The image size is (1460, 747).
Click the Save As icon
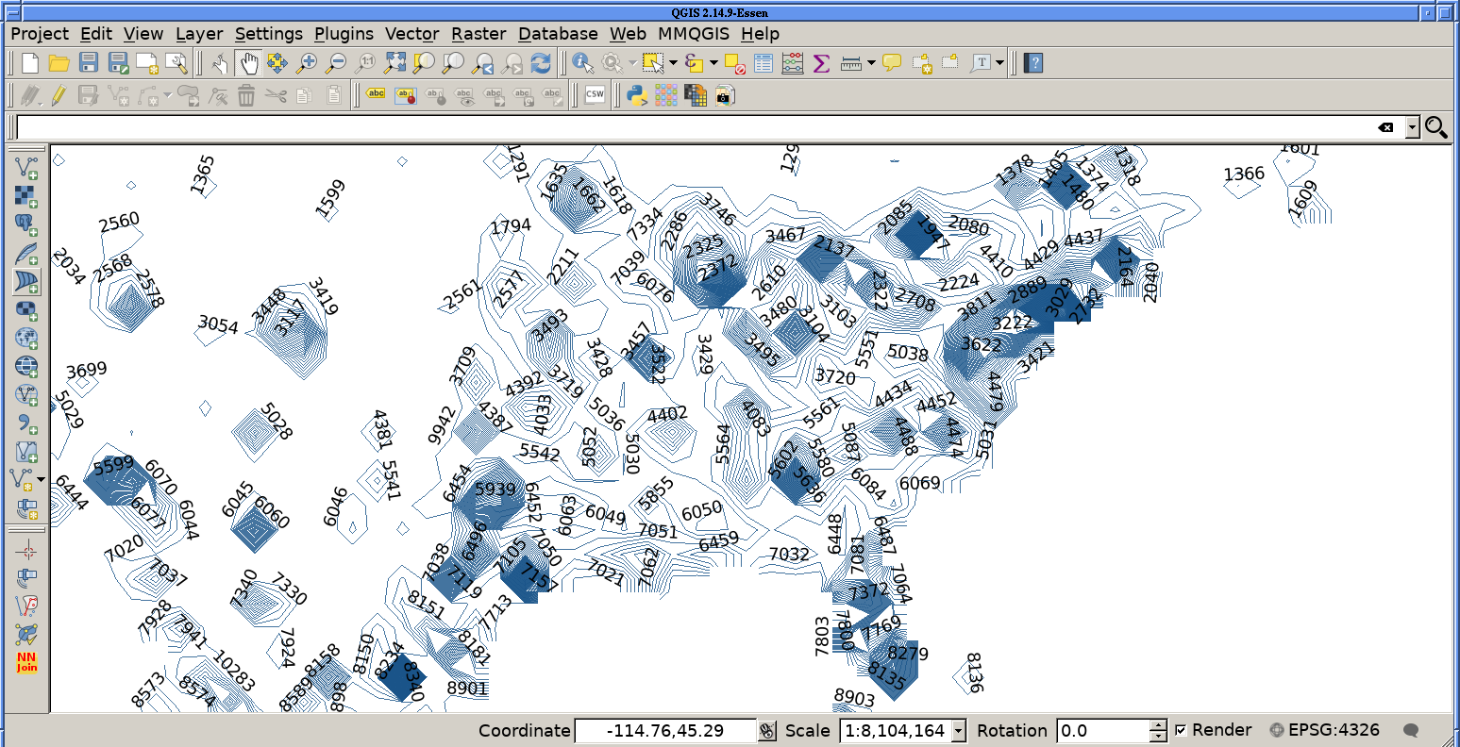[x=118, y=63]
